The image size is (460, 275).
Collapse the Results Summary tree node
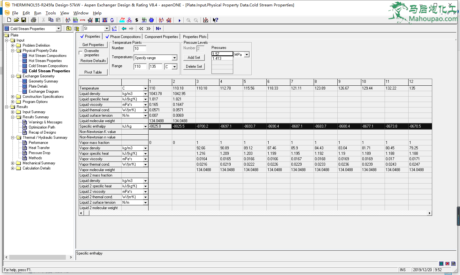13,117
